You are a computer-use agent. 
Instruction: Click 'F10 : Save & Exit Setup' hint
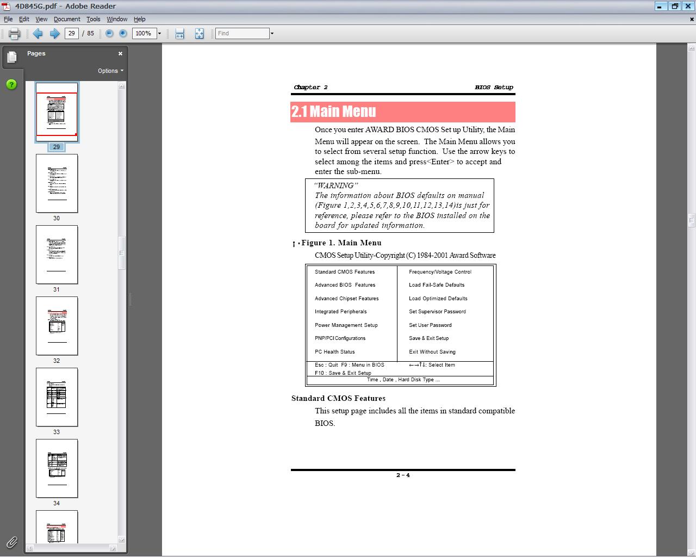pos(343,373)
